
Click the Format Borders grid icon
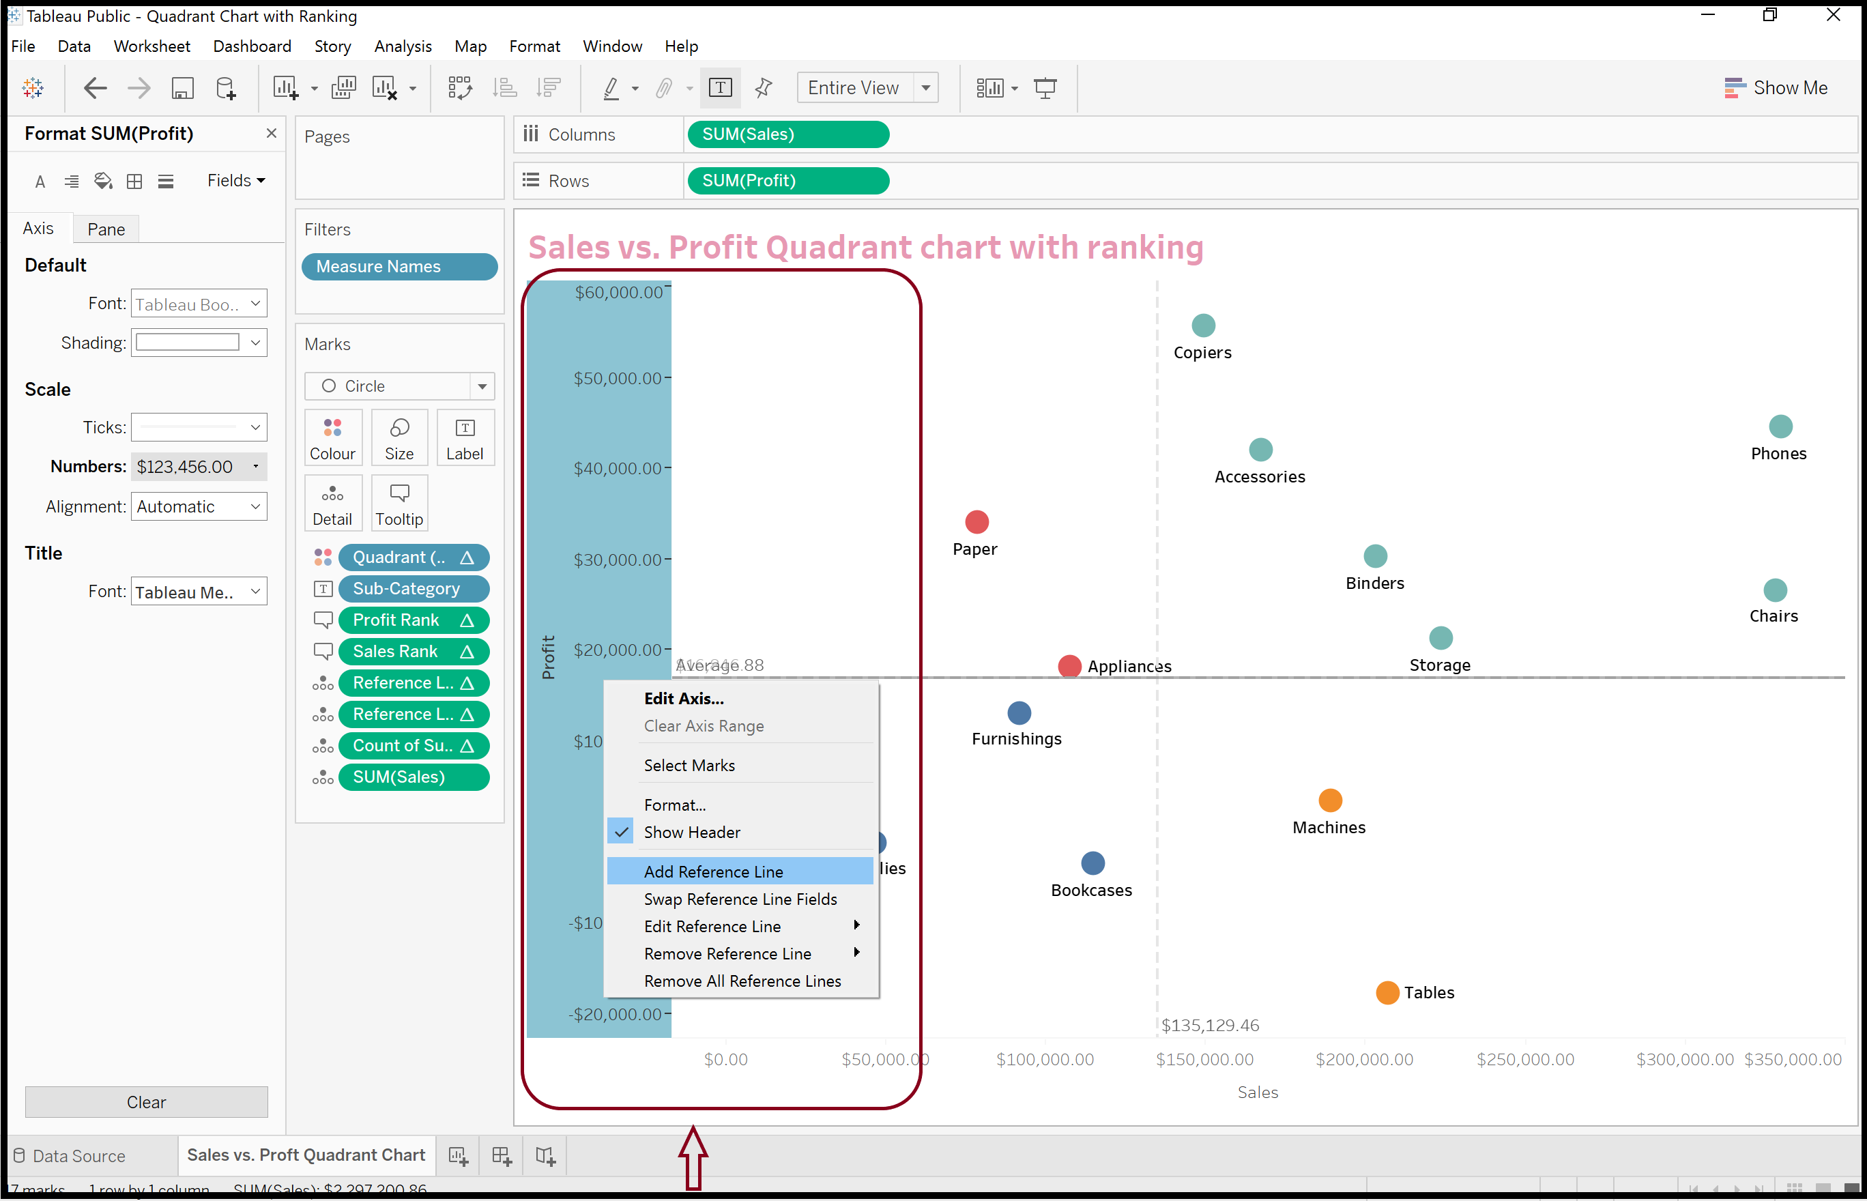click(x=134, y=182)
